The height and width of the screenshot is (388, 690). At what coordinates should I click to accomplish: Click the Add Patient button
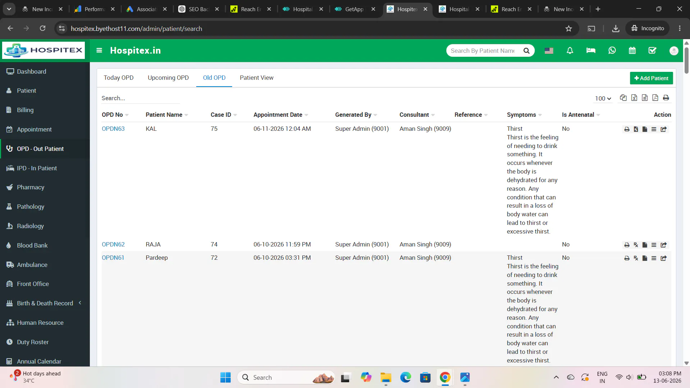click(x=651, y=78)
